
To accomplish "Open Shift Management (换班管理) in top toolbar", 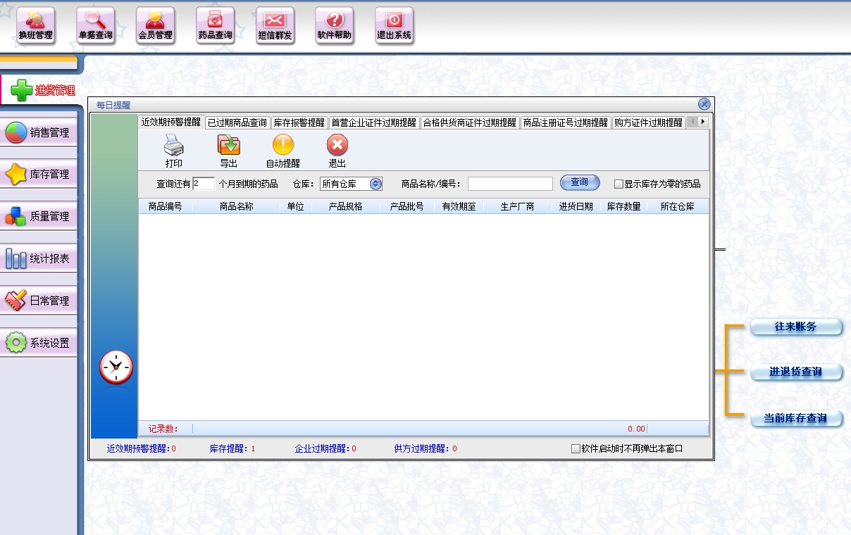I will click(35, 26).
